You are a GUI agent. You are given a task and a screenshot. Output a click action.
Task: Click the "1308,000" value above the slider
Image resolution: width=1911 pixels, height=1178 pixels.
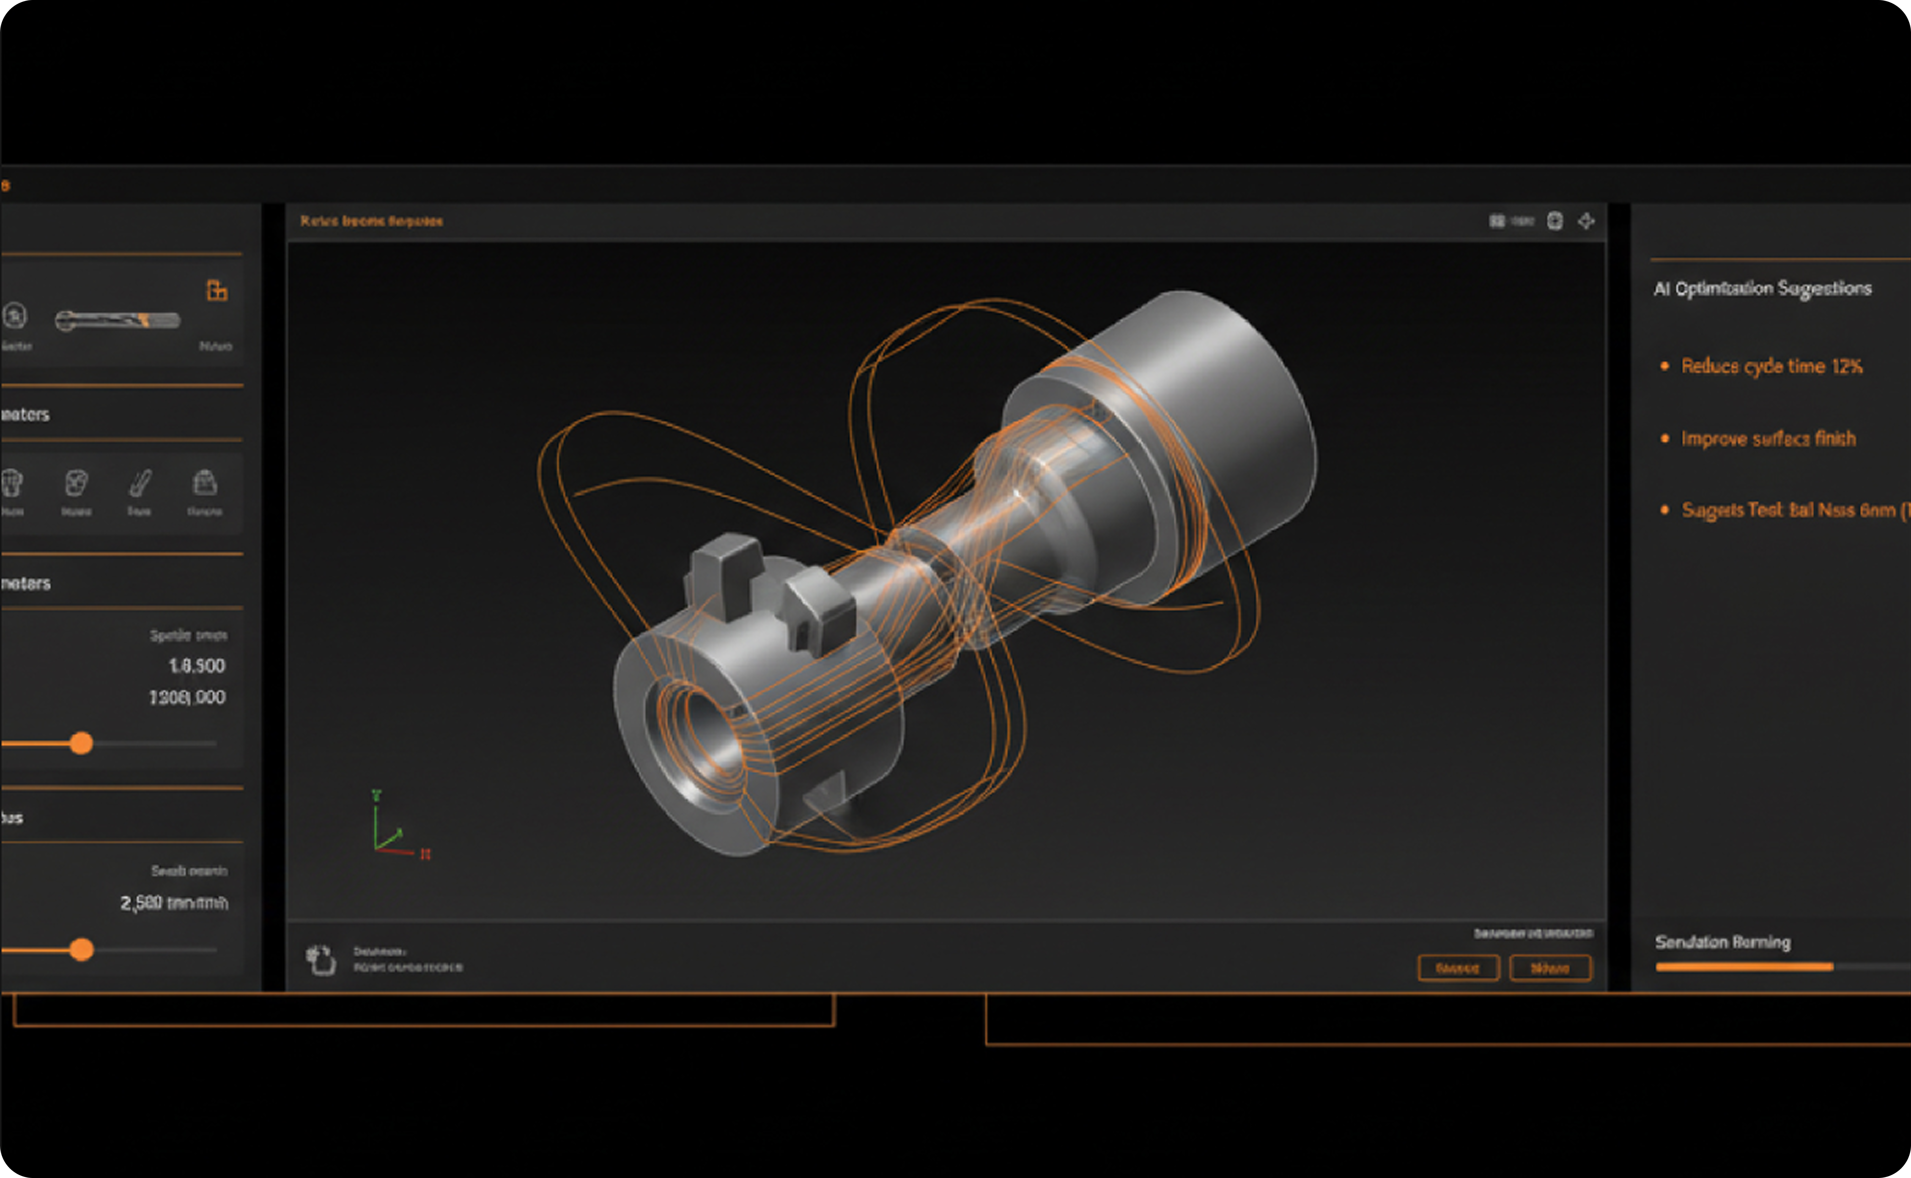[x=188, y=697]
